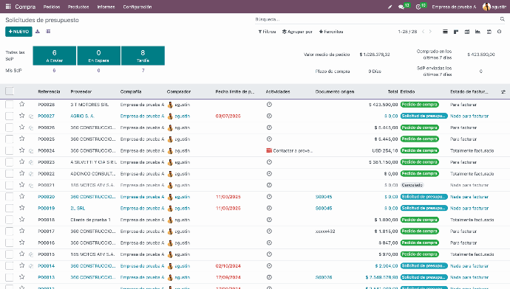Open the messages chat icon in navbar

401,7
